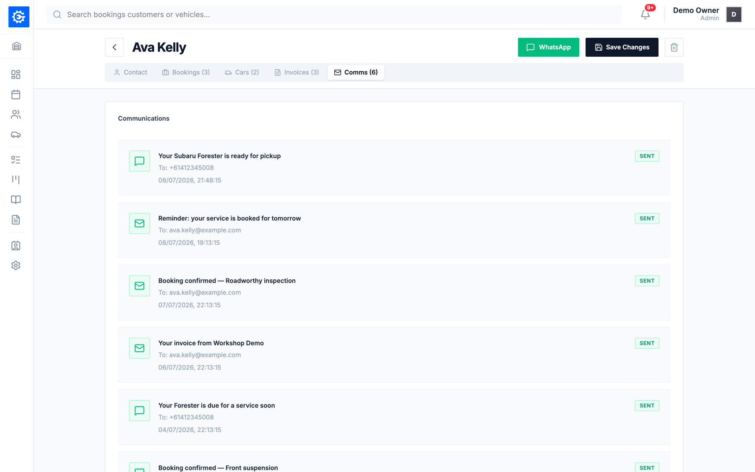Switch to the Cars (2) tab
The height and width of the screenshot is (472, 755).
pyautogui.click(x=242, y=73)
